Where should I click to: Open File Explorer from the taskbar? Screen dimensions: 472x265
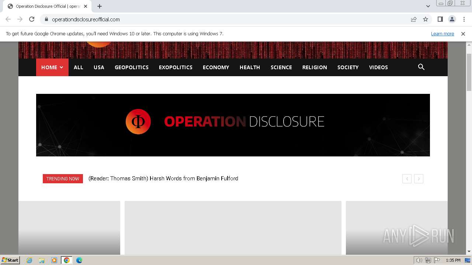click(42, 260)
